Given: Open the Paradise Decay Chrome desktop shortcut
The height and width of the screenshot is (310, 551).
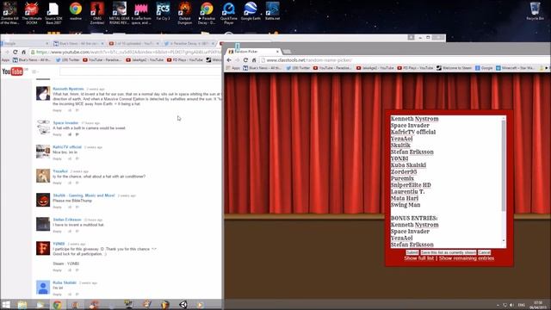Looking at the screenshot, I should tap(207, 13).
